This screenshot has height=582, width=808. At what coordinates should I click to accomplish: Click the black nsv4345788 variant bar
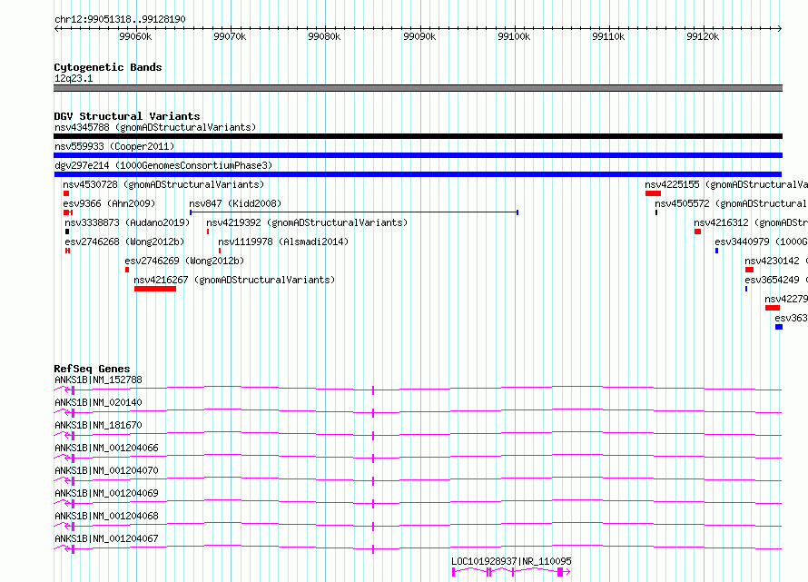point(418,136)
